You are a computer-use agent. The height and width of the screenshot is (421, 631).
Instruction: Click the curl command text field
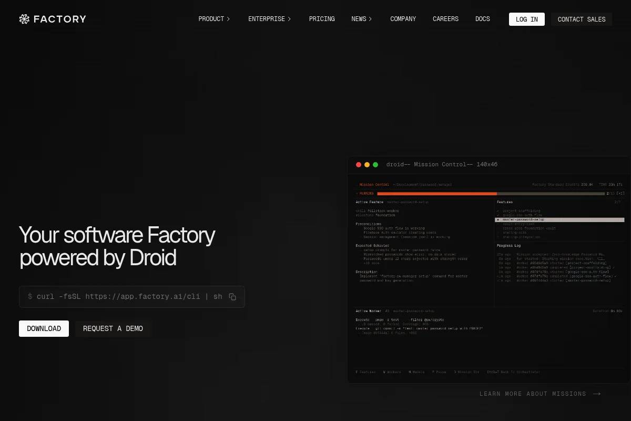point(132,297)
